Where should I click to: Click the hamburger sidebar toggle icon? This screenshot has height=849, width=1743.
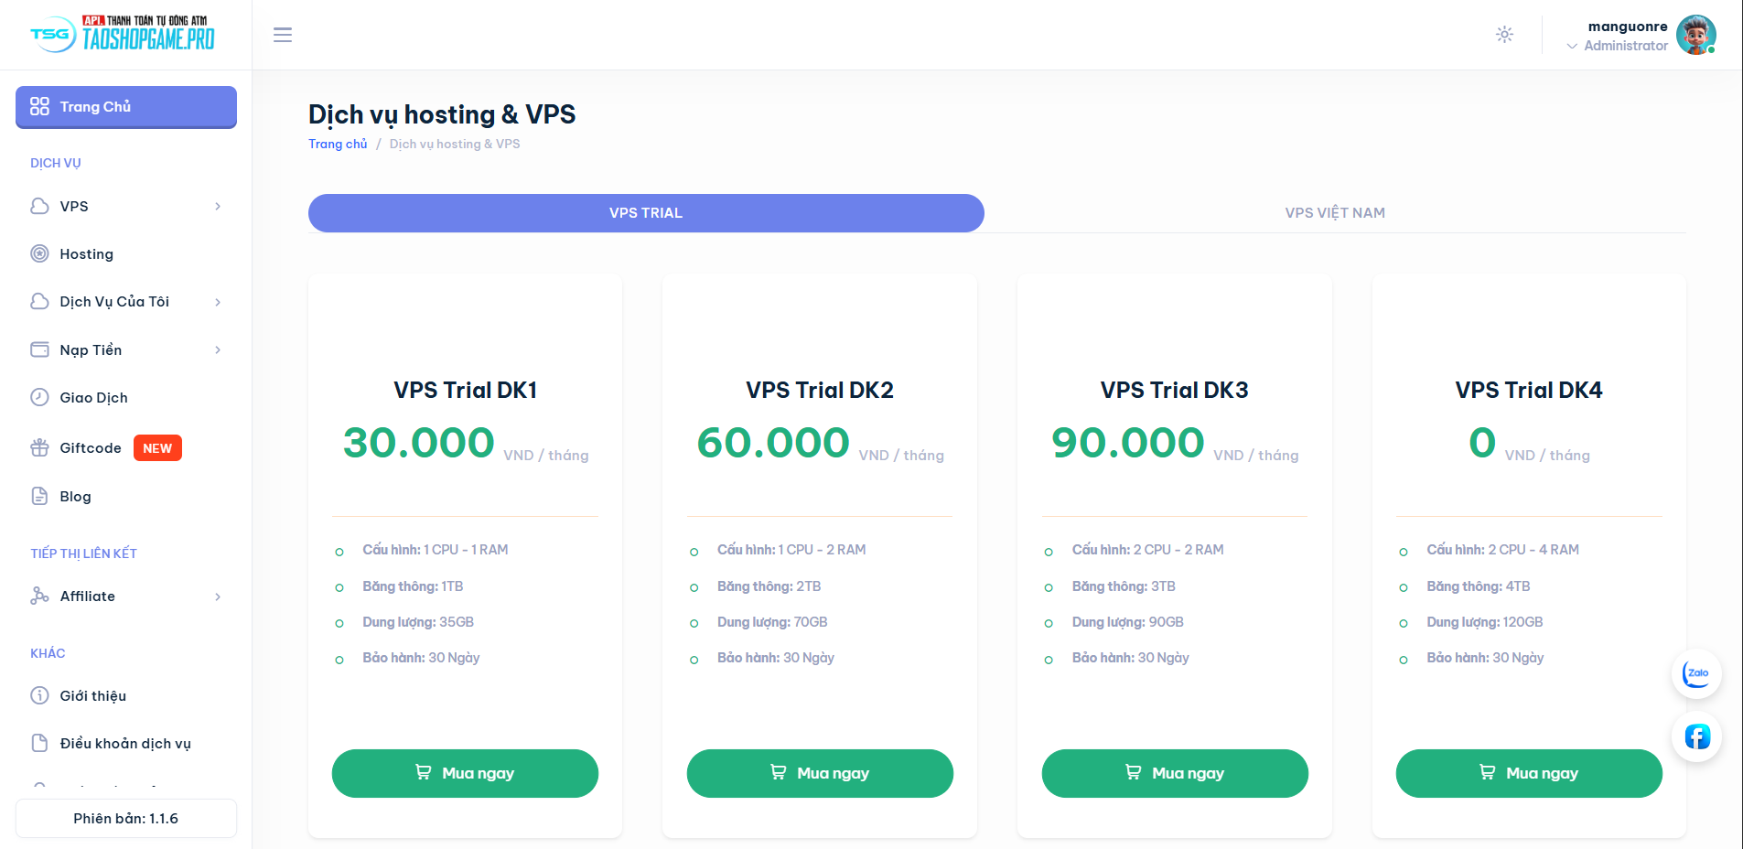pos(283,35)
